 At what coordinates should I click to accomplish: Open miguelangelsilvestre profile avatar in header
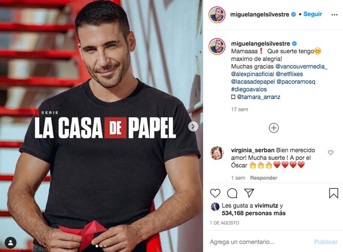[217, 15]
